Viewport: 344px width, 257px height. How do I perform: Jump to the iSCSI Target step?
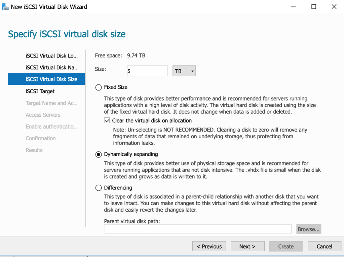click(x=40, y=91)
